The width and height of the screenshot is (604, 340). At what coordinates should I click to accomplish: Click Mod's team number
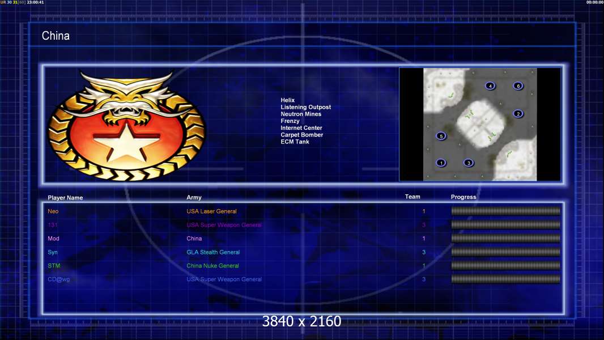[x=424, y=239]
